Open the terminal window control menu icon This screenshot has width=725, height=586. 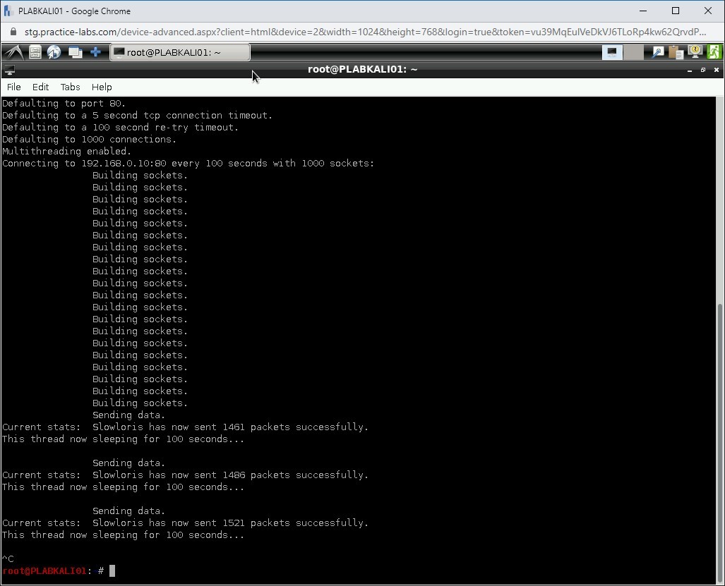point(9,69)
